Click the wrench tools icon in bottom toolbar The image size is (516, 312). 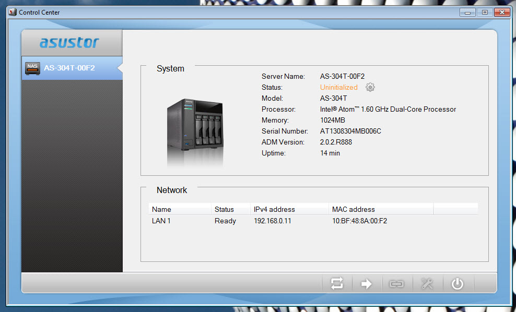click(x=427, y=283)
